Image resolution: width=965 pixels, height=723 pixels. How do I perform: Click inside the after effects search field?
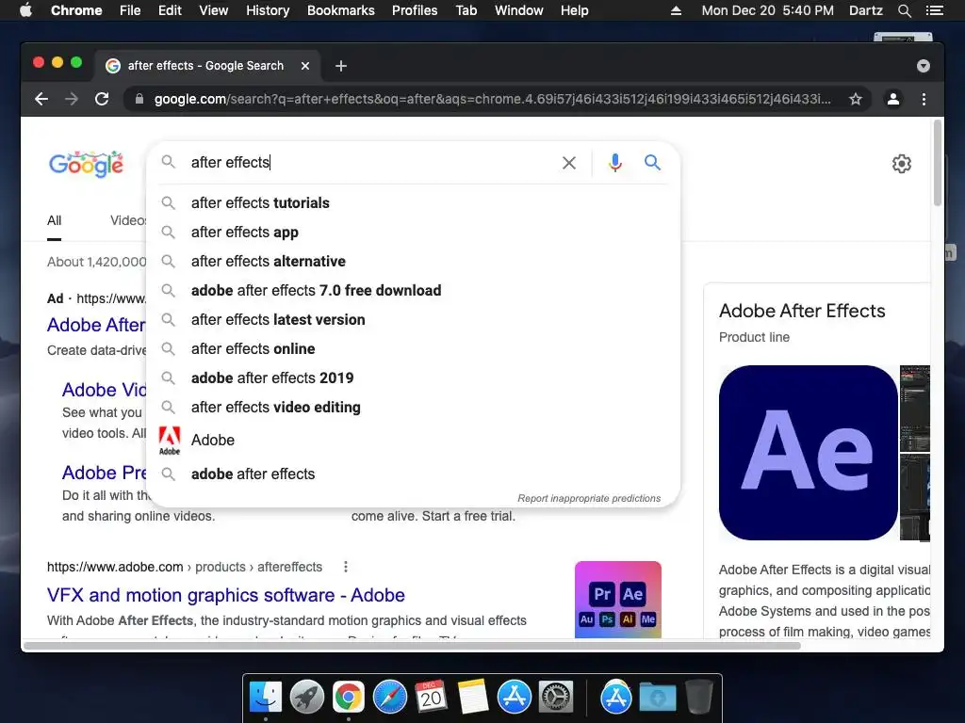coord(369,162)
